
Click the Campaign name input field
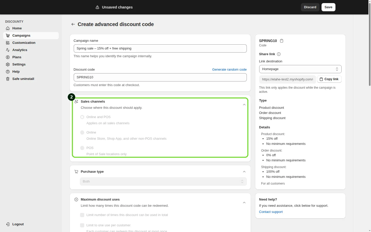(x=160, y=48)
